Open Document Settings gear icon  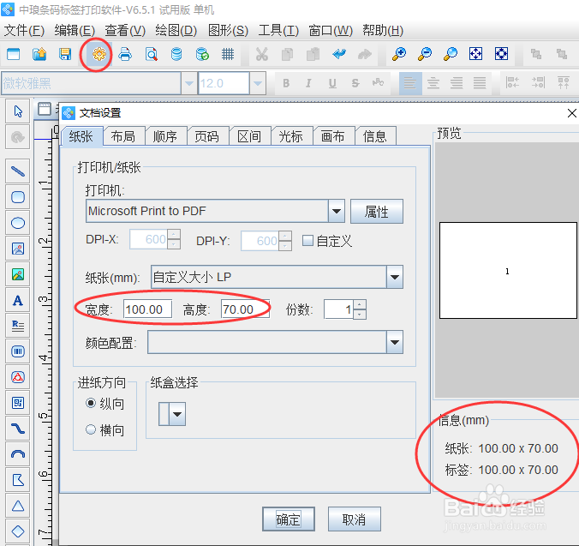coord(99,54)
